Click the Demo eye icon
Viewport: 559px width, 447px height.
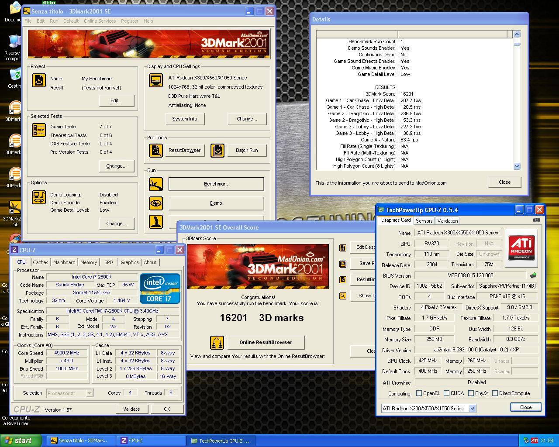[x=156, y=203]
